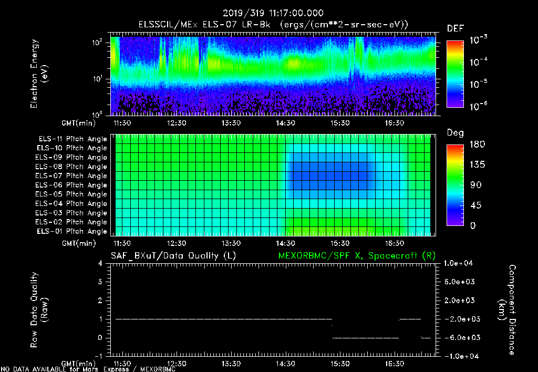Select the ELS-01 Pitch Angle row label

click(x=72, y=231)
